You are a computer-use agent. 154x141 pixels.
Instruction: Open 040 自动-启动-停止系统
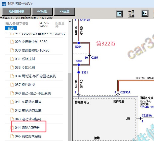(x=33, y=93)
